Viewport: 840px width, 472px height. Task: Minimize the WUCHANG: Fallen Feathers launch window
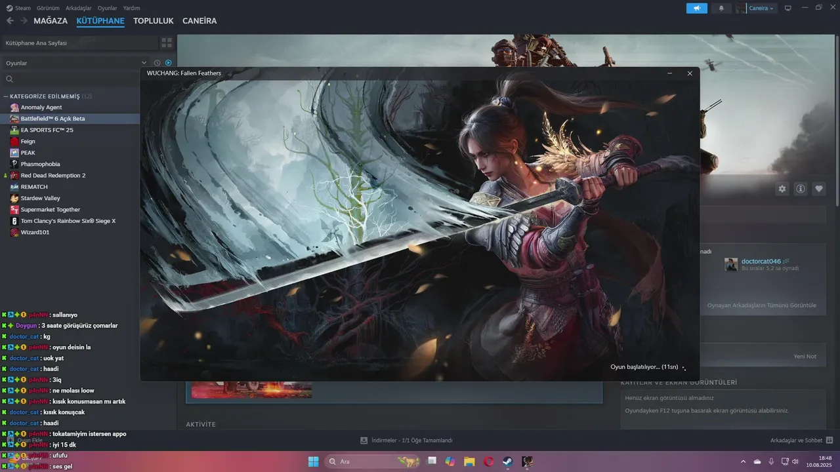(669, 73)
